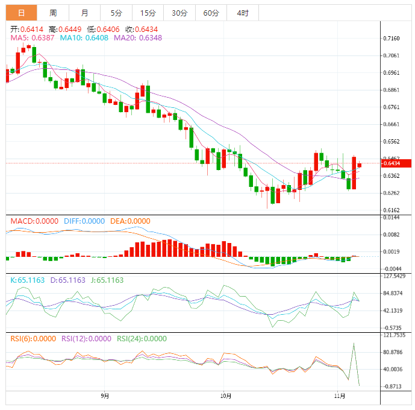Viewport: 415px width, 410px height.
Task: Open the 5分 timeframe tab
Action: tap(116, 13)
